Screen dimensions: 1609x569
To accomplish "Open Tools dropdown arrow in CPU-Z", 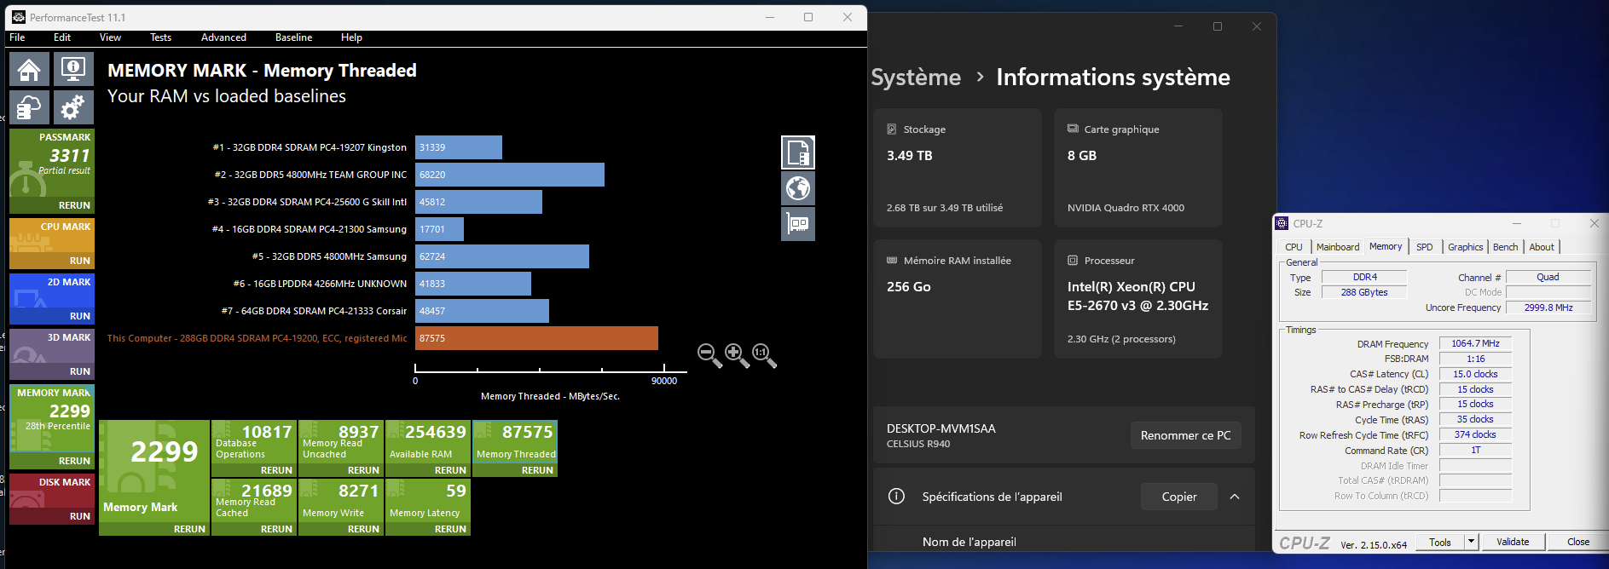I will coord(1471,542).
